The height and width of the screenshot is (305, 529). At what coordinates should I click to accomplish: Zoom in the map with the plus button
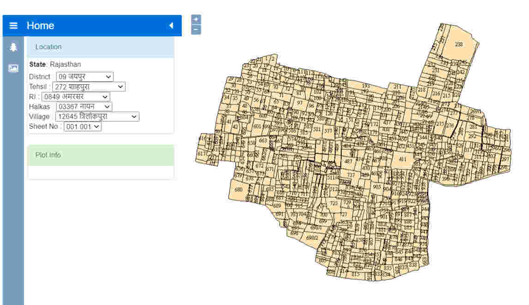[x=196, y=19]
